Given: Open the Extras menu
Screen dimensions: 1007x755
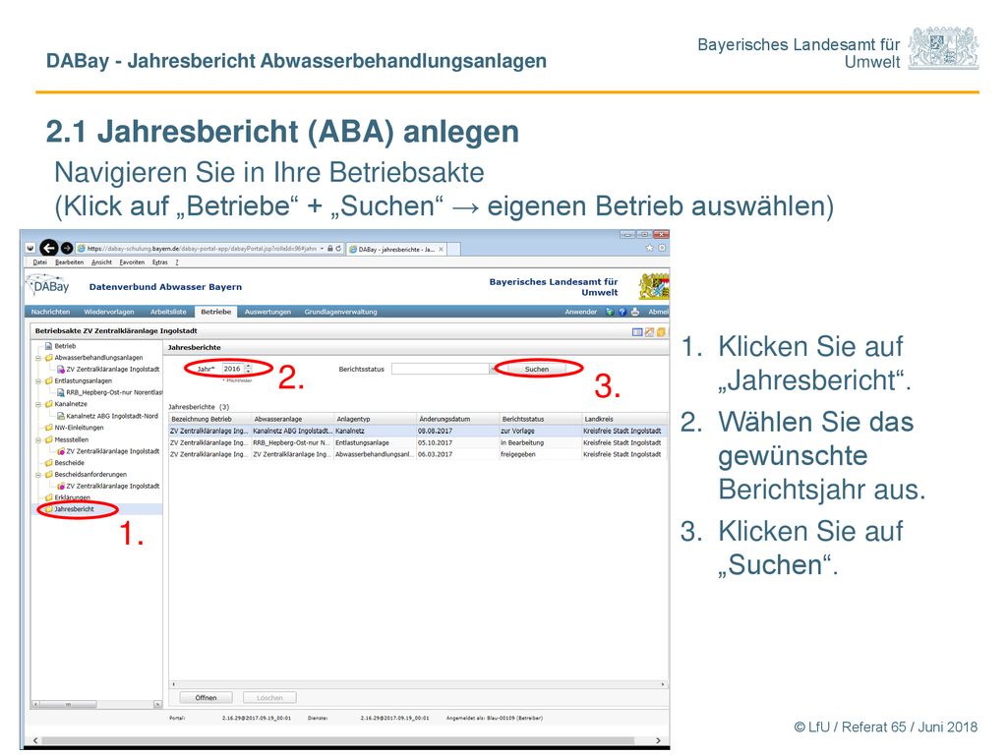Looking at the screenshot, I should pyautogui.click(x=160, y=262).
